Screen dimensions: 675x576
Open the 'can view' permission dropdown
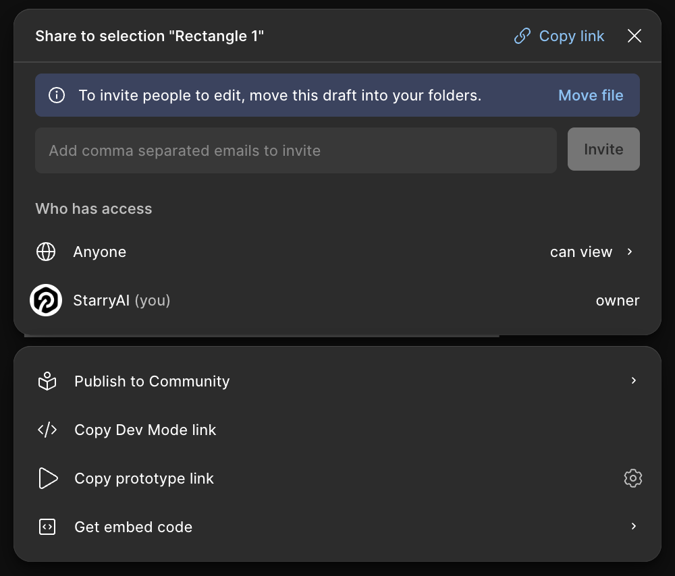(591, 252)
